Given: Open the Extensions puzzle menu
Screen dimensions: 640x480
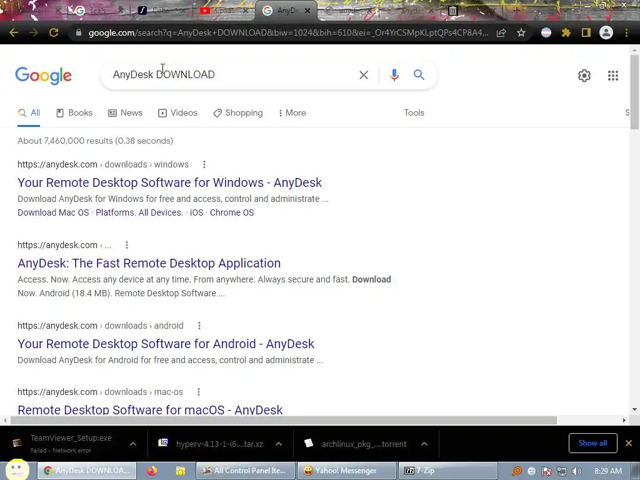Looking at the screenshot, I should pyautogui.click(x=566, y=32).
